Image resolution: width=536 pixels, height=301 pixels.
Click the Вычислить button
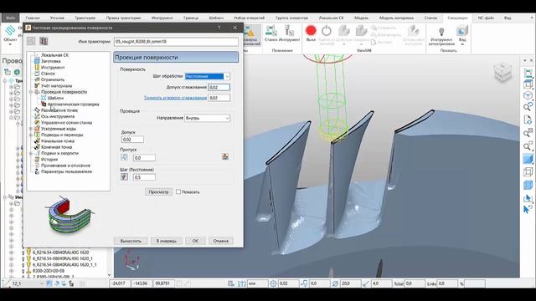coord(131,241)
